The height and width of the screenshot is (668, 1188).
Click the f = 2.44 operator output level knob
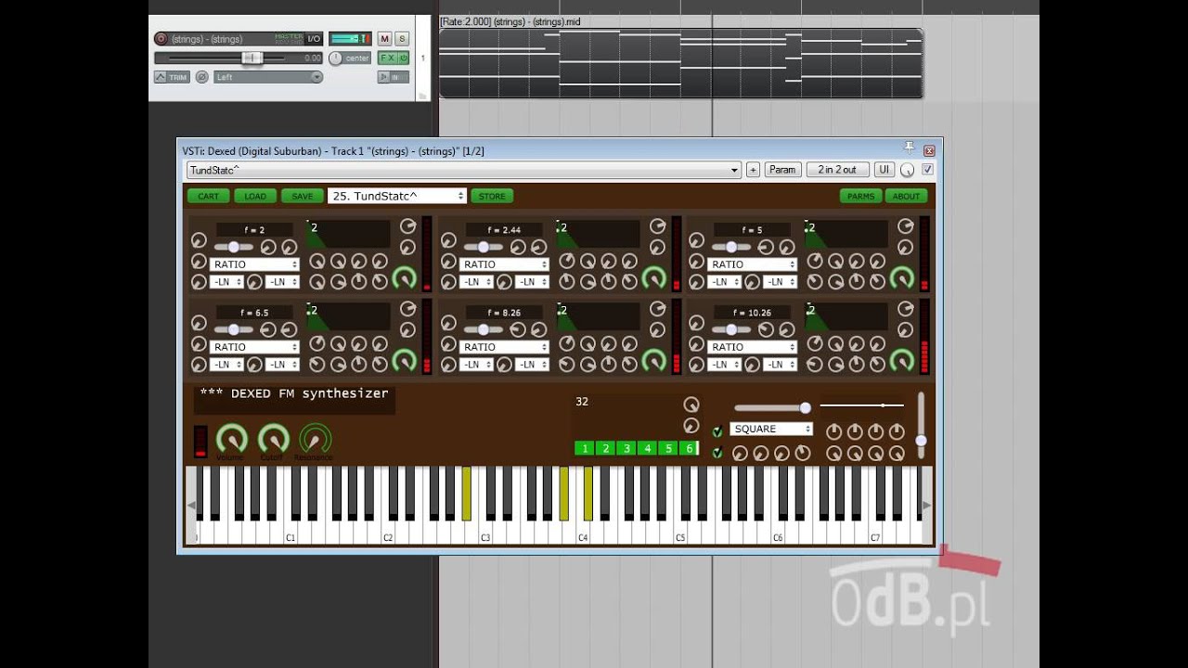point(653,277)
